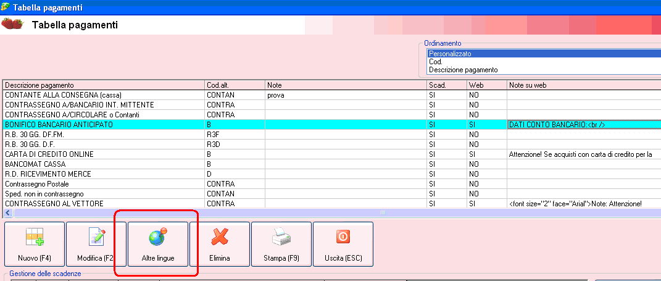Click R3D code cell
This screenshot has width=661, height=281.
[235, 145]
